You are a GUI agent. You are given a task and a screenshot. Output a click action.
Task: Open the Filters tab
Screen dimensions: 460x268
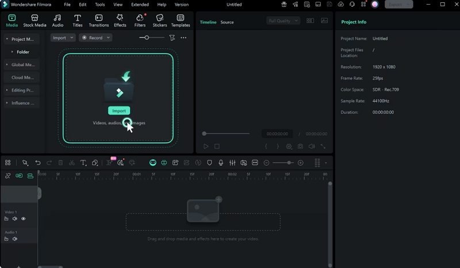tap(140, 21)
